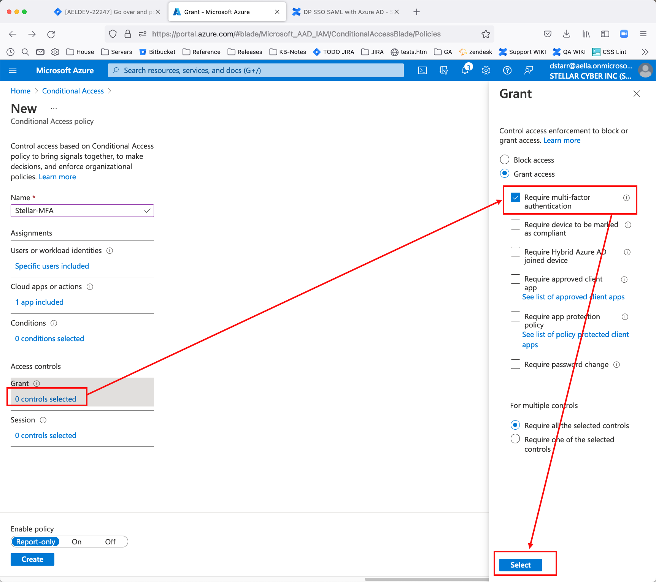The image size is (656, 582).
Task: Open the Azure portal hamburger menu
Action: click(x=13, y=70)
